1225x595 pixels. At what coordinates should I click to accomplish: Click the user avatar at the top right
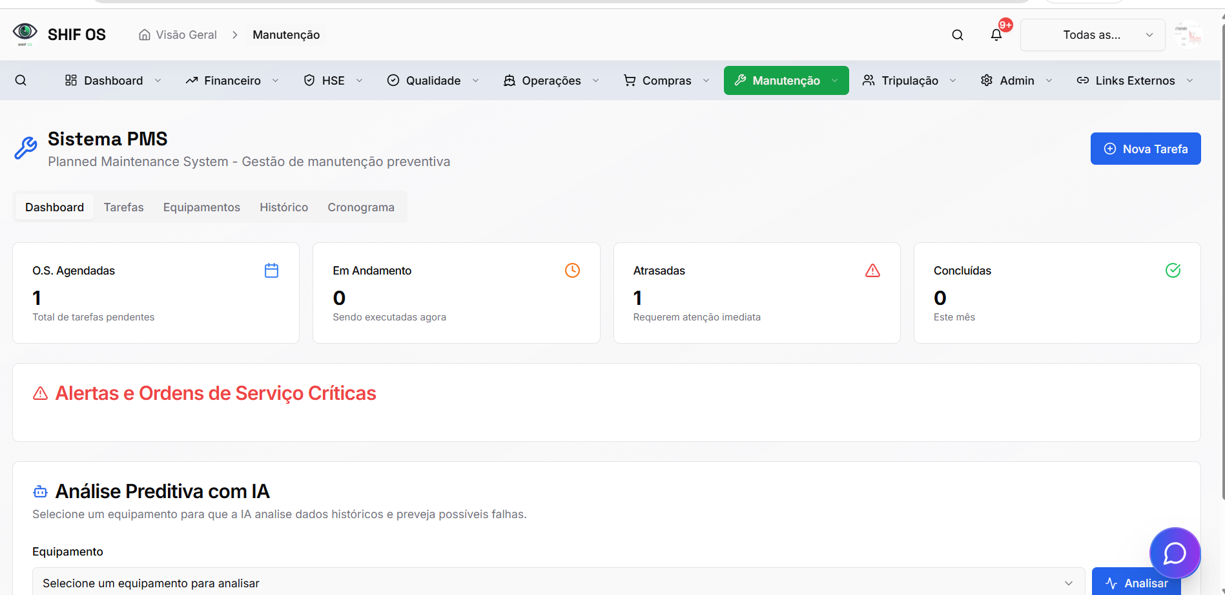click(x=1189, y=34)
